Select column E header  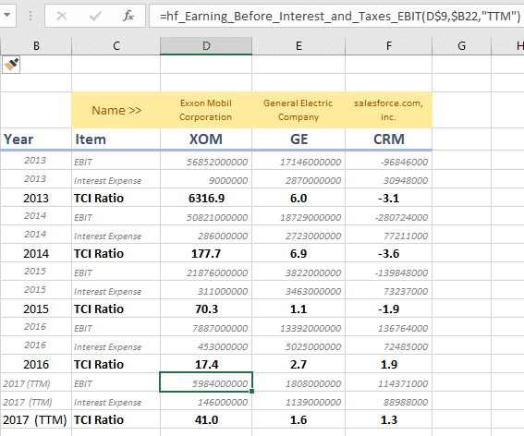[x=299, y=46]
